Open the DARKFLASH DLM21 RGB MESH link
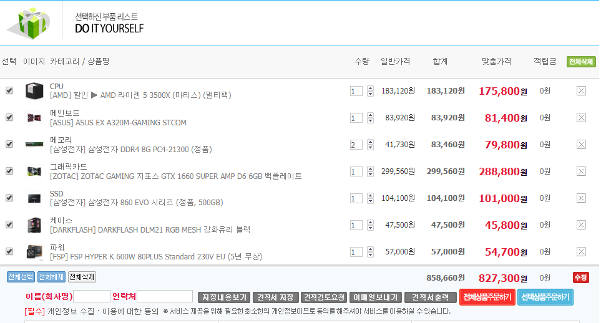 [150, 230]
